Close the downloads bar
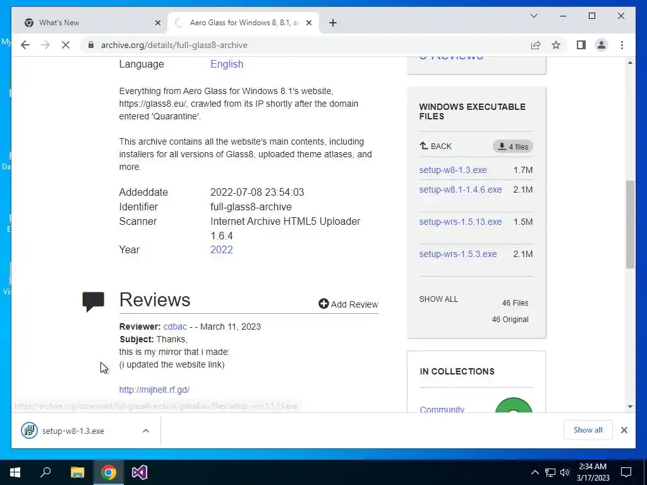The width and height of the screenshot is (647, 485). click(624, 430)
